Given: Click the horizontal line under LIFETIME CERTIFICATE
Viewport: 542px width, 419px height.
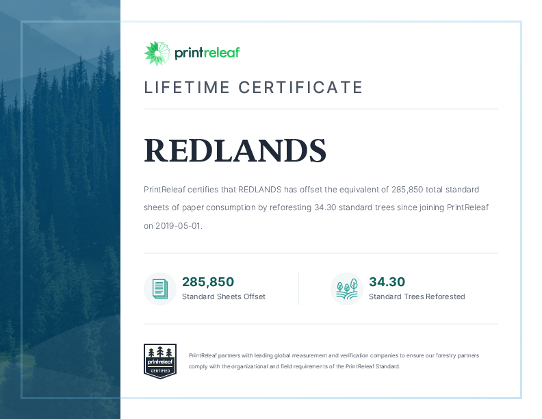Looking at the screenshot, I should point(320,109).
